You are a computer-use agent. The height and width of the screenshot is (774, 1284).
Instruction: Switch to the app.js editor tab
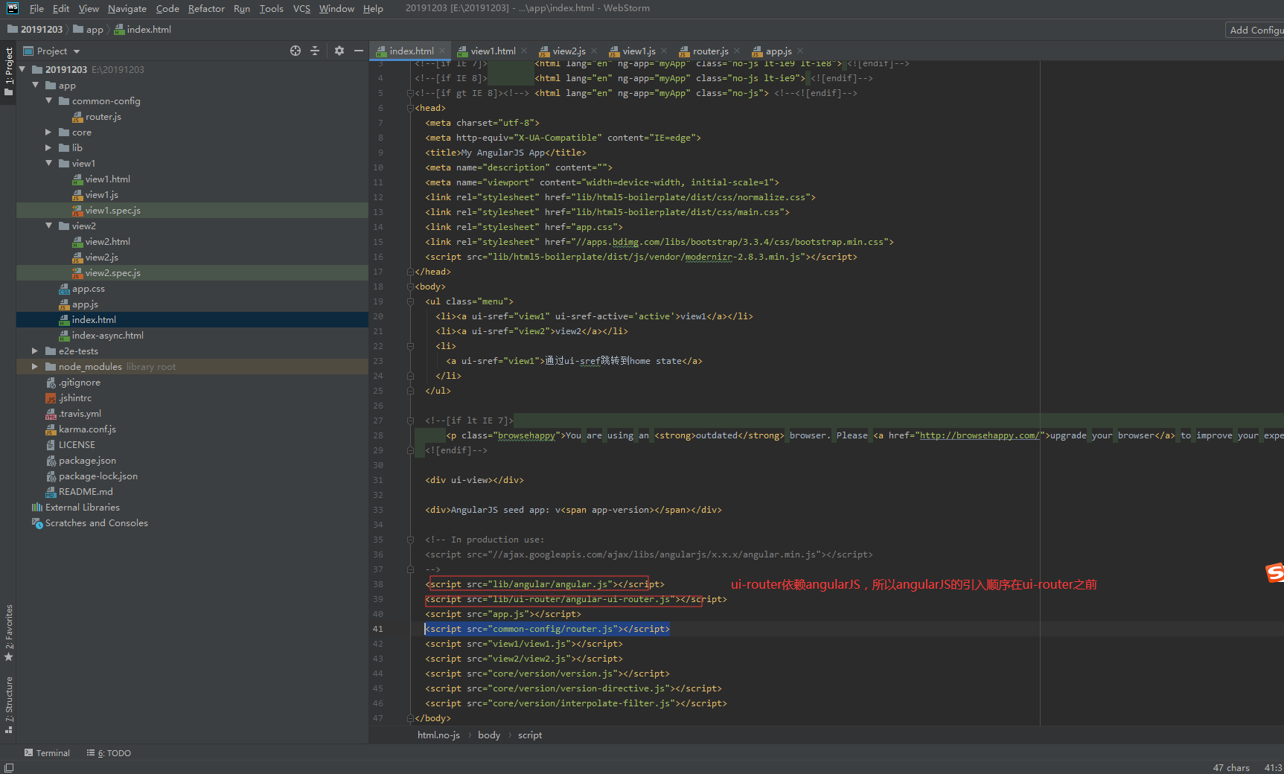tap(779, 51)
